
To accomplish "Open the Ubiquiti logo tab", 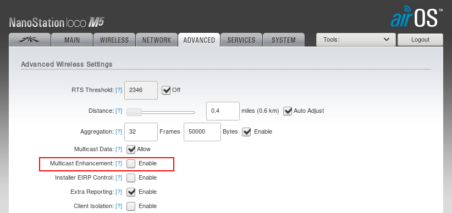I will (x=30, y=40).
